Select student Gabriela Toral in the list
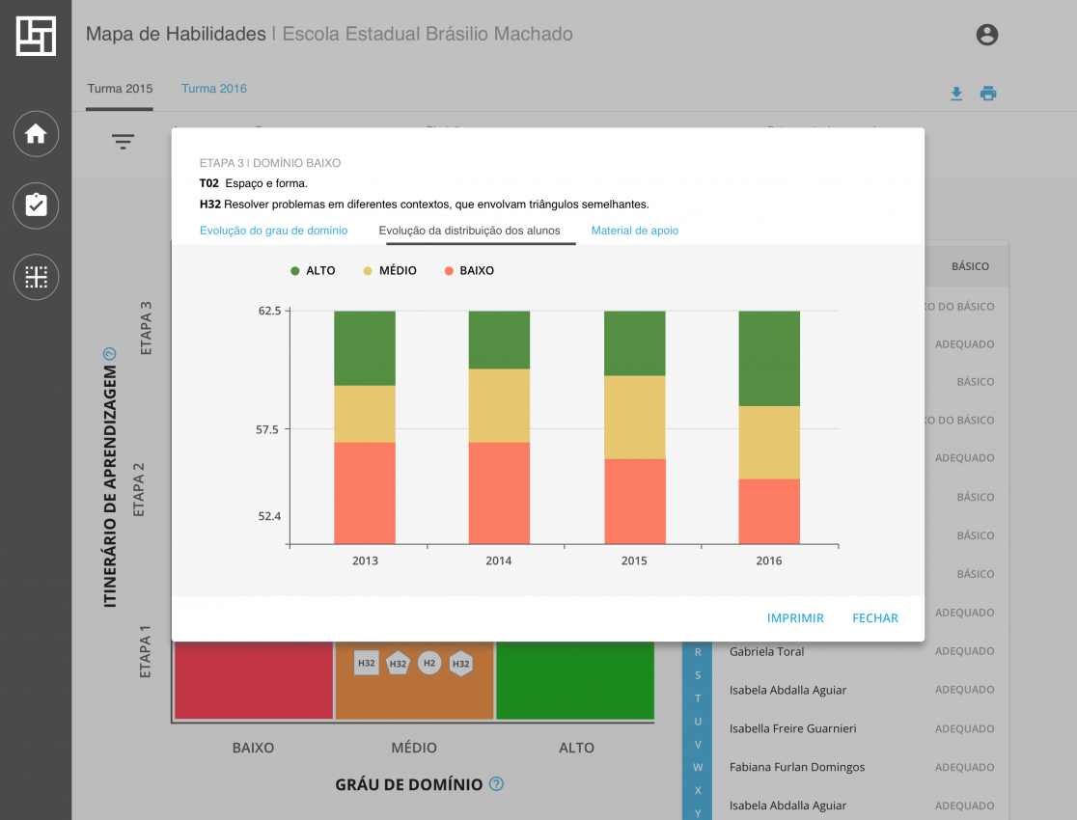1077x820 pixels. (x=766, y=652)
